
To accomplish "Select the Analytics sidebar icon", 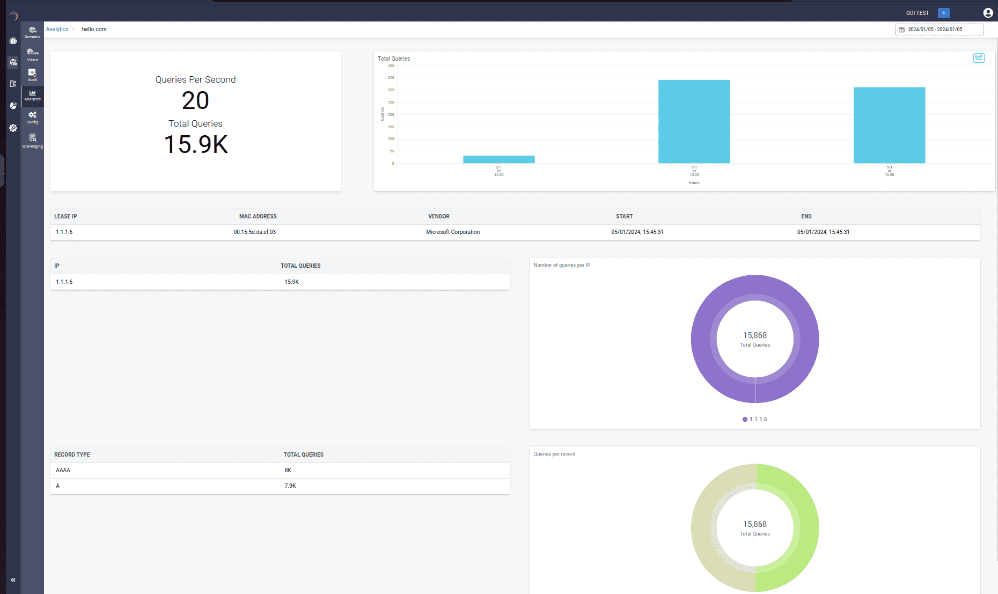I will pyautogui.click(x=32, y=94).
